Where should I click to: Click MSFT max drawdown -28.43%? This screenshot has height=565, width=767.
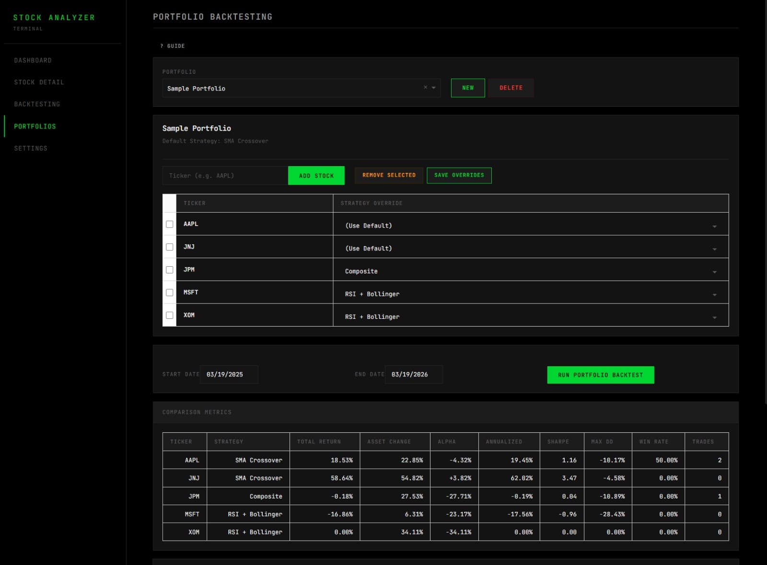(612, 514)
